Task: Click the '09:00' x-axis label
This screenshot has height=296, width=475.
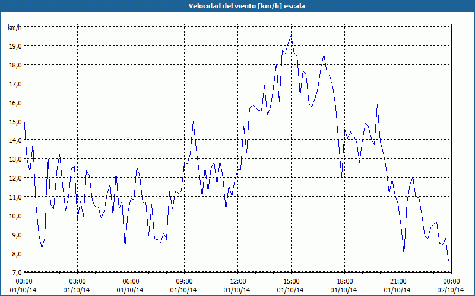Action: (x=184, y=282)
